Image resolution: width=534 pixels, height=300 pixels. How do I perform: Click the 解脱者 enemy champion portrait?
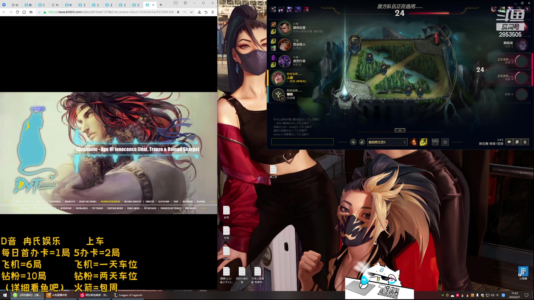coord(521,44)
